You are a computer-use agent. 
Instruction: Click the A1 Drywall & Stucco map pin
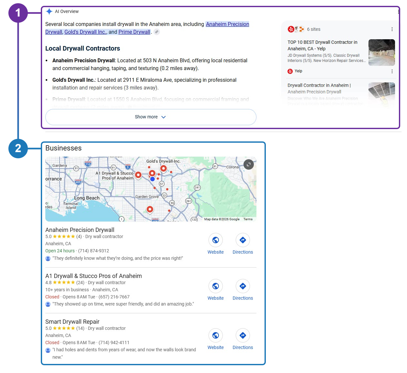138,175
